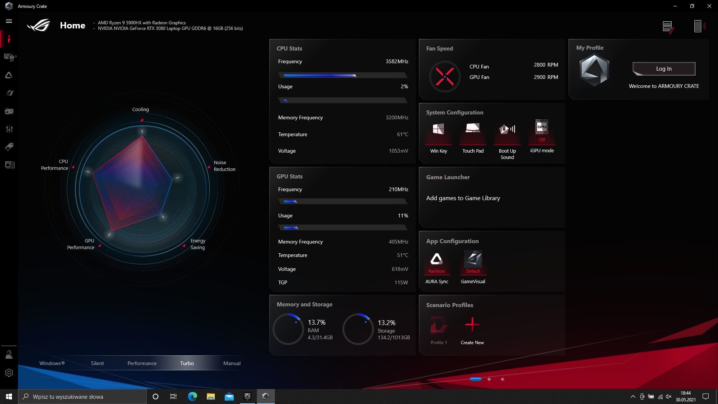Switch to Performance operating mode
Image resolution: width=718 pixels, height=404 pixels.
142,363
